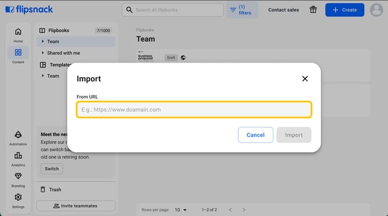
Task: Click the Templates layout icon
Action: [43, 65]
